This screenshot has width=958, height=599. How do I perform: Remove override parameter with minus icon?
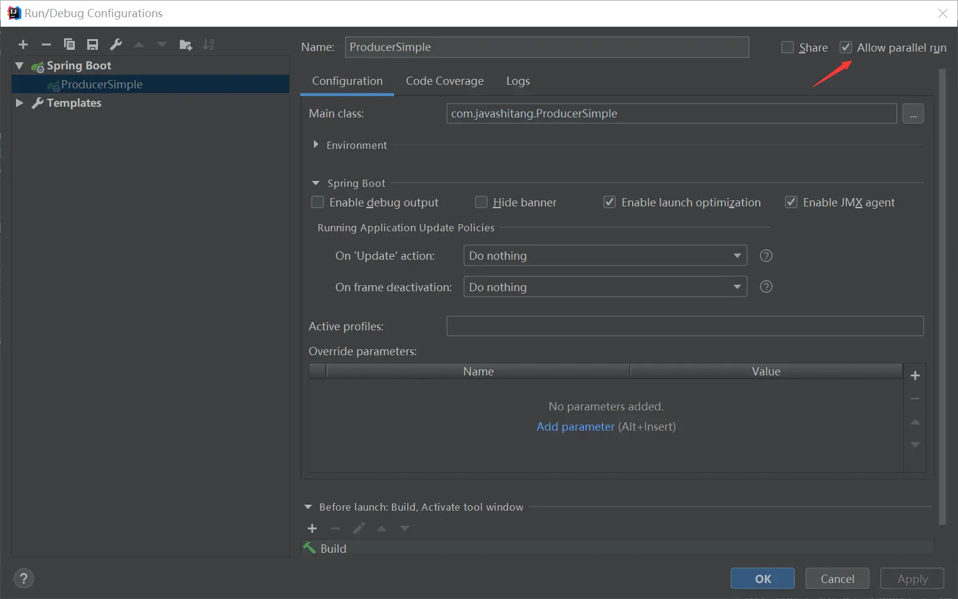click(x=915, y=399)
